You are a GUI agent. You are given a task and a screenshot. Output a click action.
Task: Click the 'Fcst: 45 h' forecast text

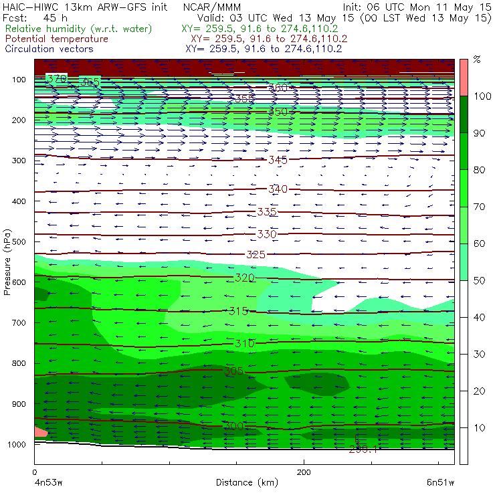[x=35, y=18]
